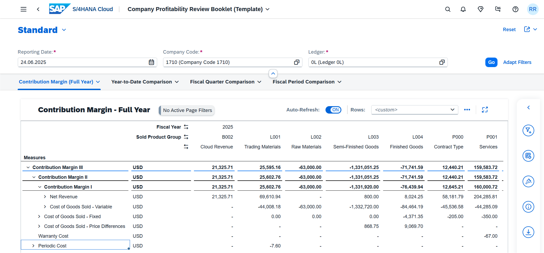Screen dimensions: 544x253
Task: Open Ledger value help icon
Action: coord(442,62)
